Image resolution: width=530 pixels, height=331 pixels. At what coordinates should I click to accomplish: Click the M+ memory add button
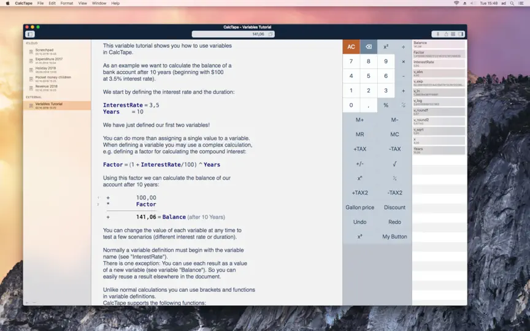(x=359, y=120)
